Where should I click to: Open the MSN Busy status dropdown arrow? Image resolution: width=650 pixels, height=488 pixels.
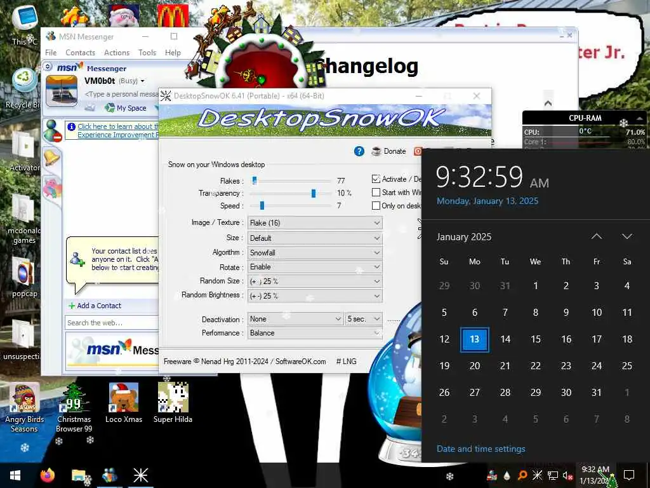(143, 81)
